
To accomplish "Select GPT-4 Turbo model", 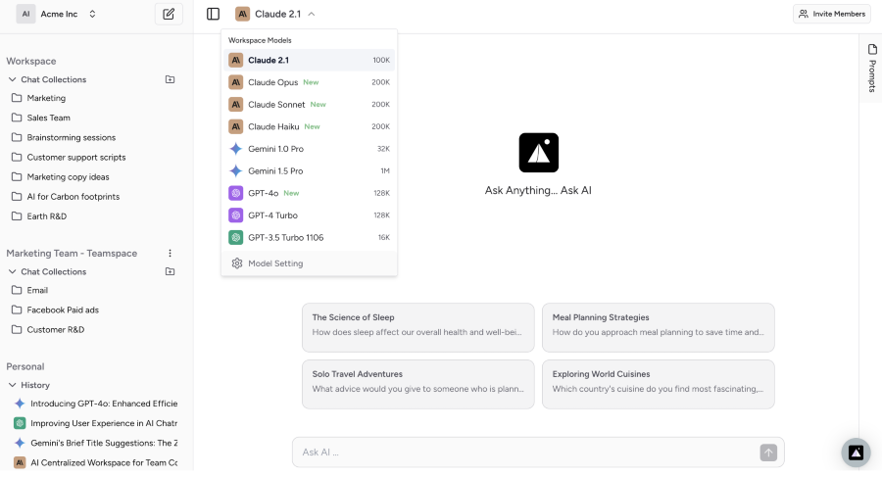I will tap(309, 215).
